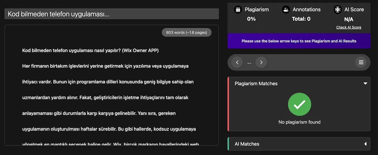Viewport: 378px width, 155px height.
Task: Open the hamburger menu in results navigator
Action: [x=361, y=63]
